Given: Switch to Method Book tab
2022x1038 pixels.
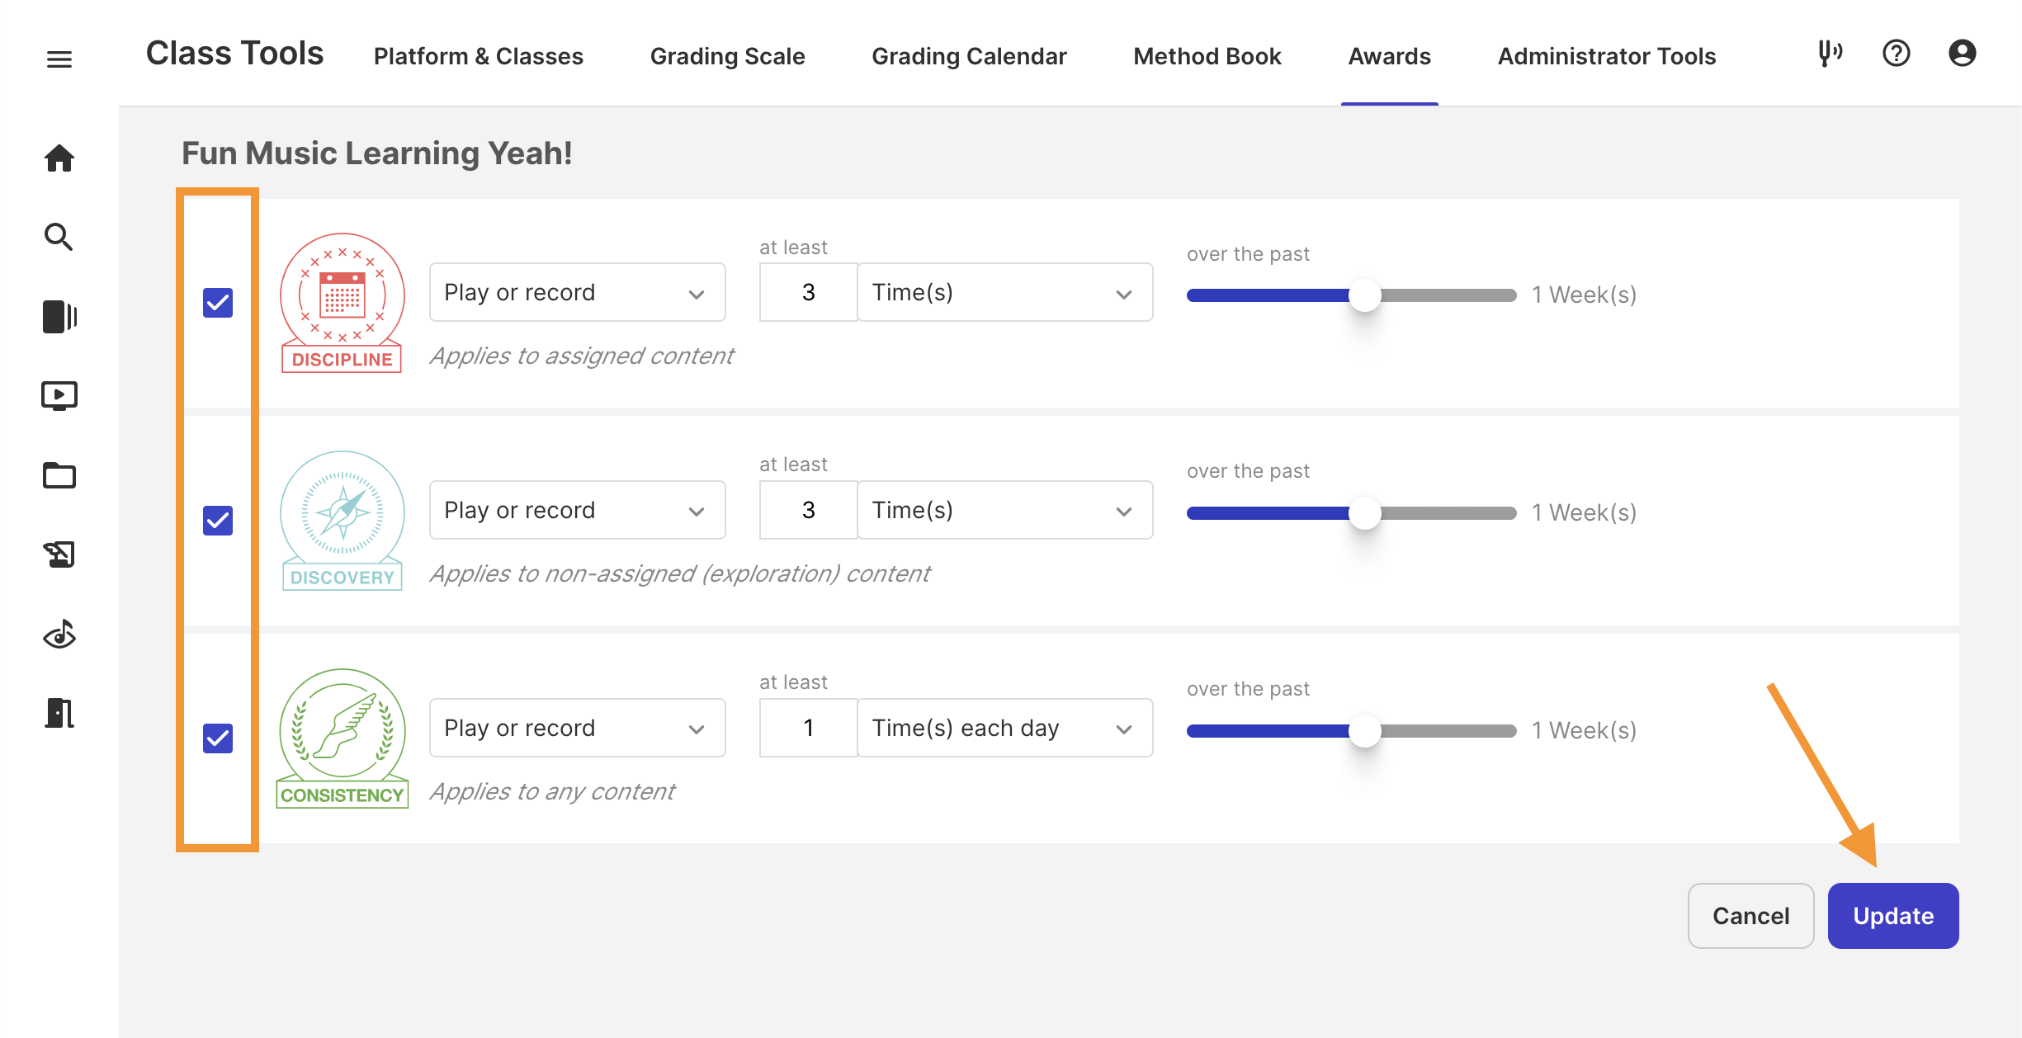Looking at the screenshot, I should click(1207, 56).
